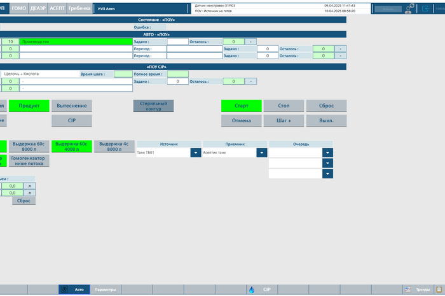Click the Стерильный контур button
This screenshot has height=296, width=445.
pyautogui.click(x=153, y=106)
